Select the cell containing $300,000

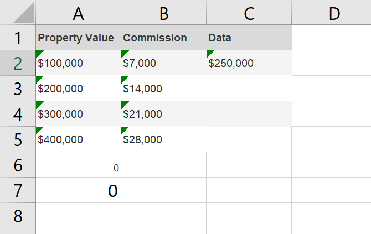tap(78, 114)
